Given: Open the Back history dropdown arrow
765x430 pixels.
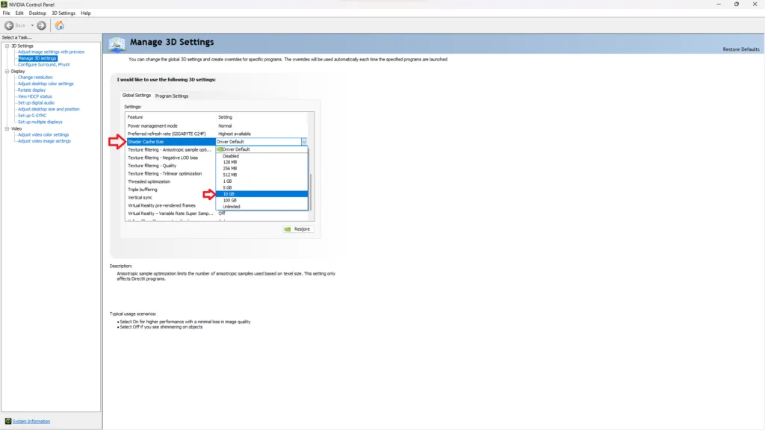Looking at the screenshot, I should click(x=32, y=25).
